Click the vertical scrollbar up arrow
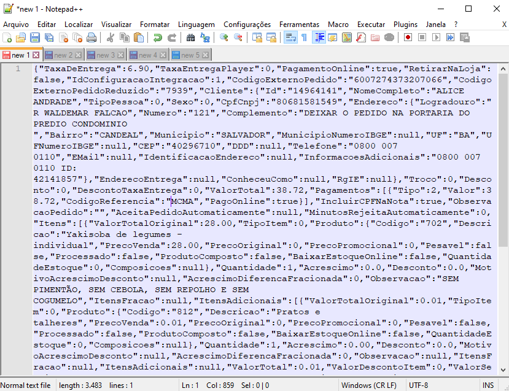 click(503, 69)
